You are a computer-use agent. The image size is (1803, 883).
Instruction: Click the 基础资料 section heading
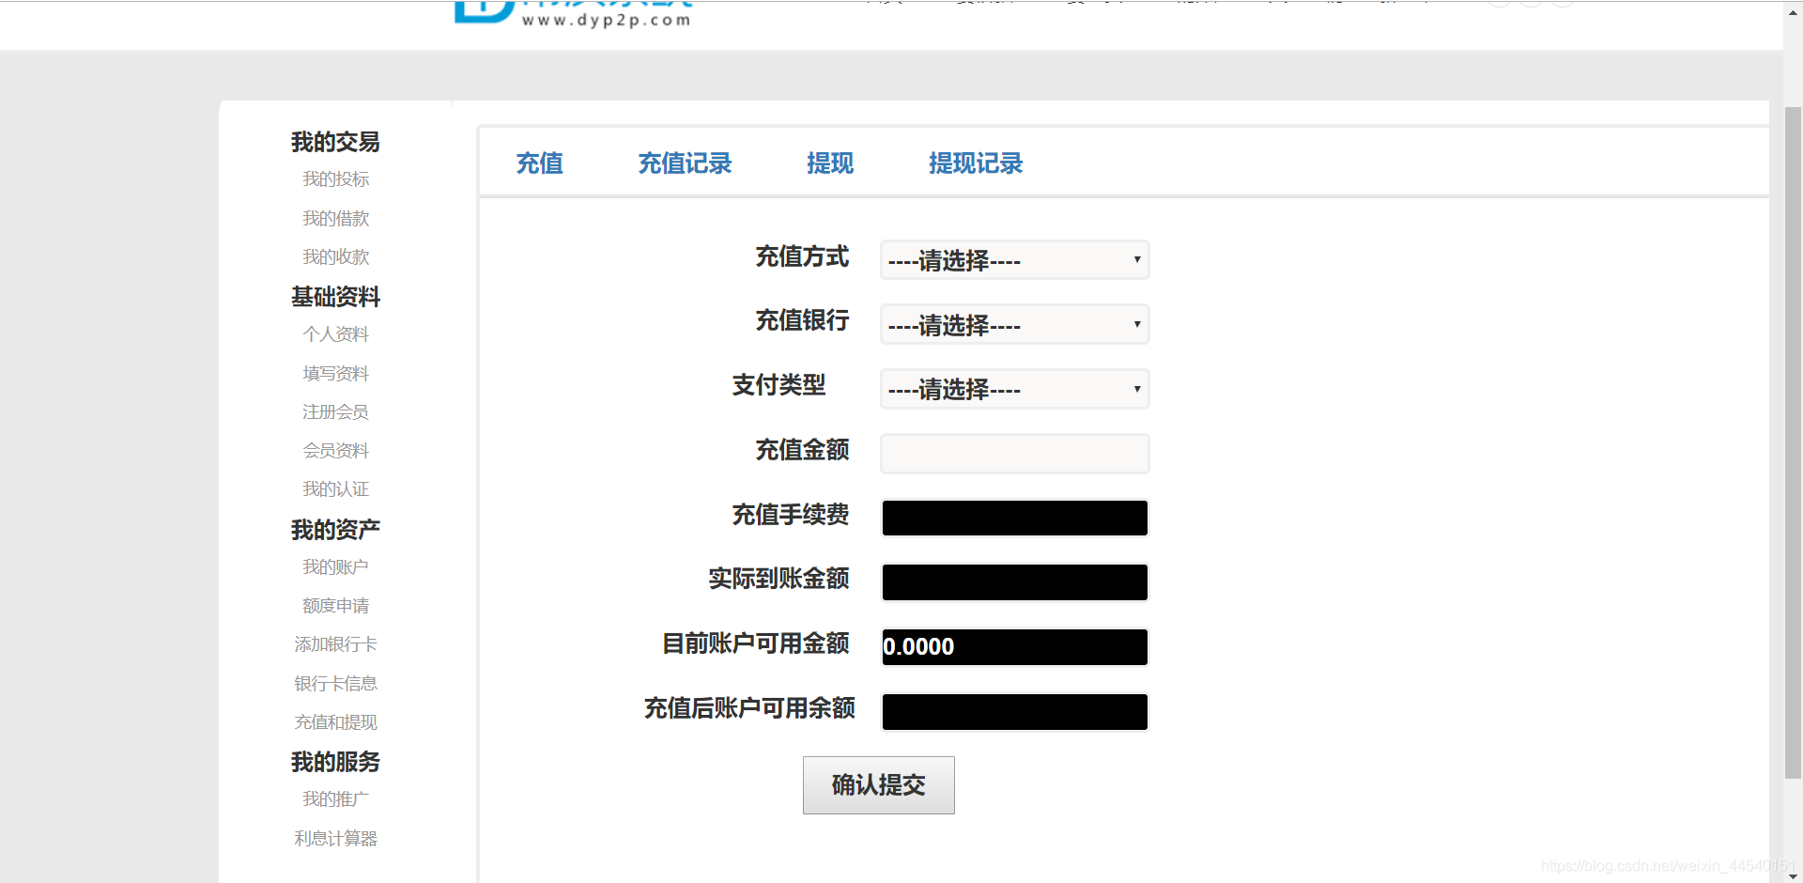tap(335, 297)
